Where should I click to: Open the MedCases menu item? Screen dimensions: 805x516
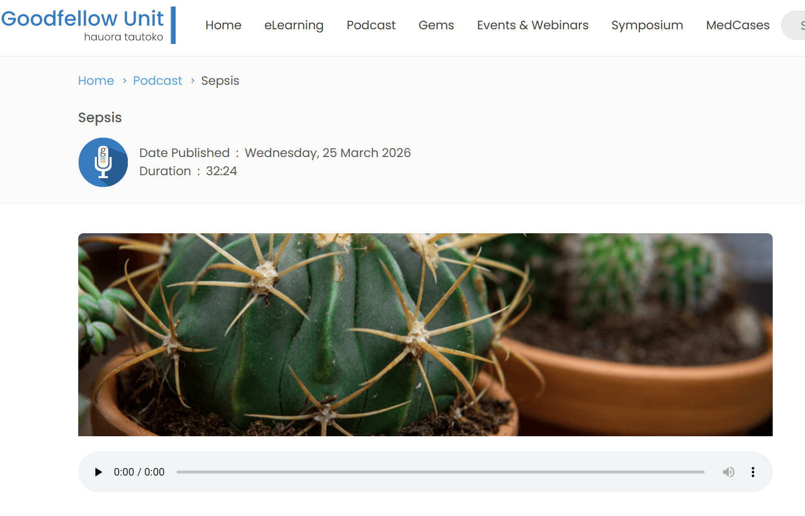(737, 25)
